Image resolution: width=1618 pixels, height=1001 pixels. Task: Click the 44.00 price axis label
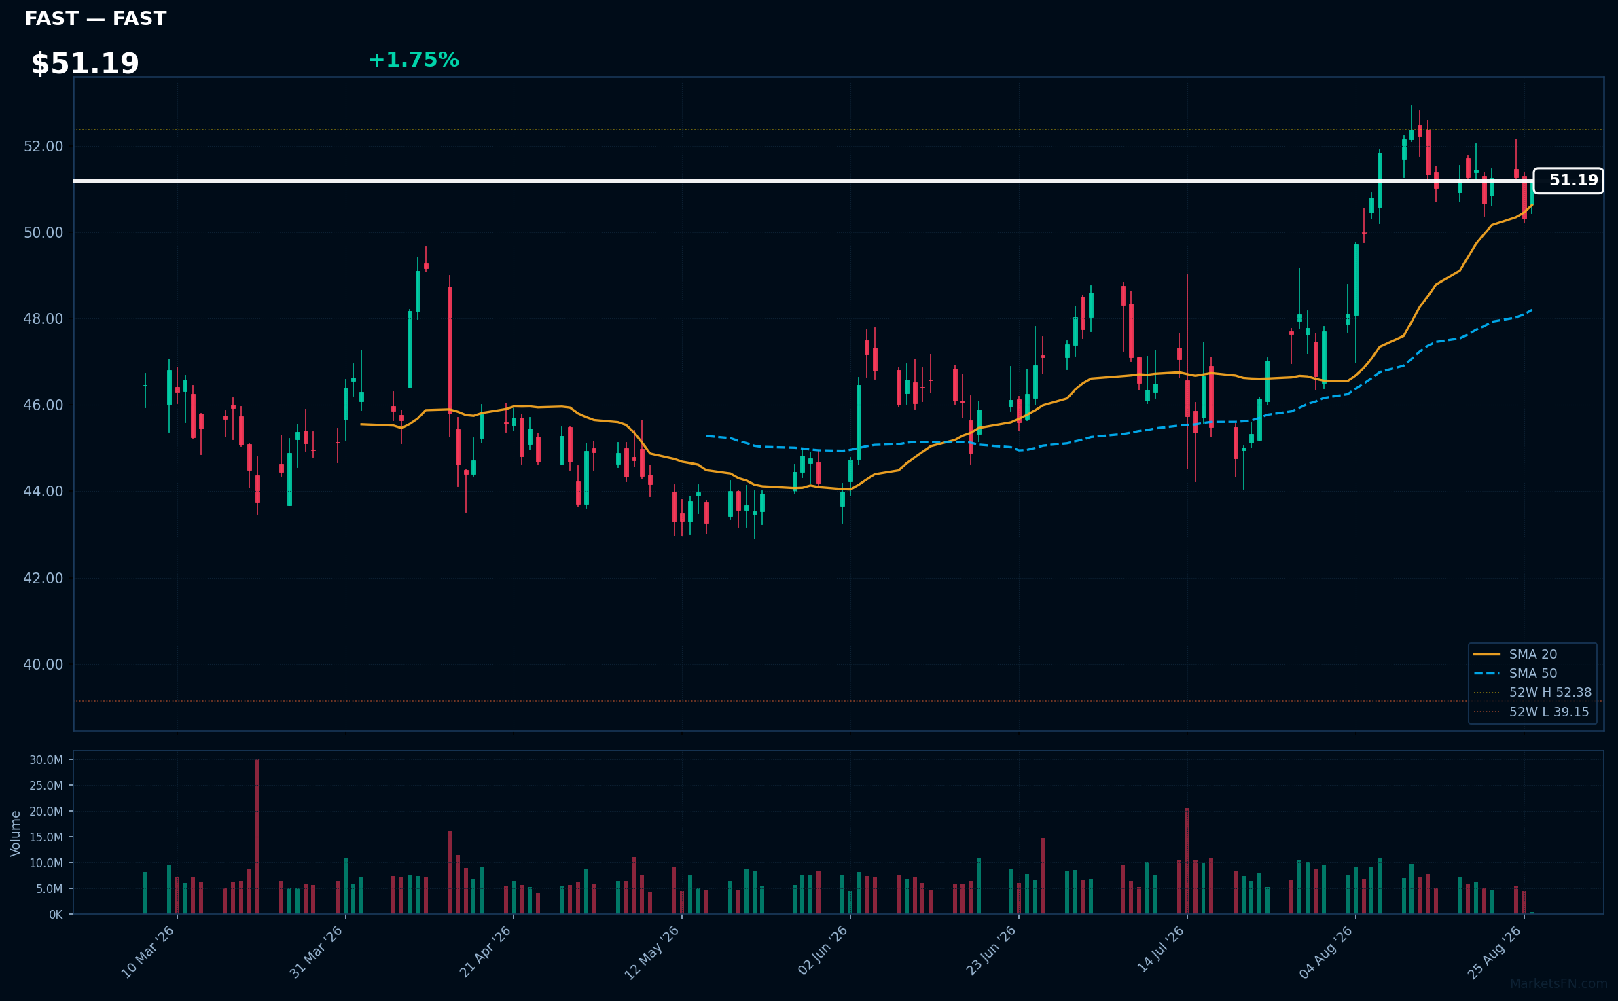pos(43,492)
